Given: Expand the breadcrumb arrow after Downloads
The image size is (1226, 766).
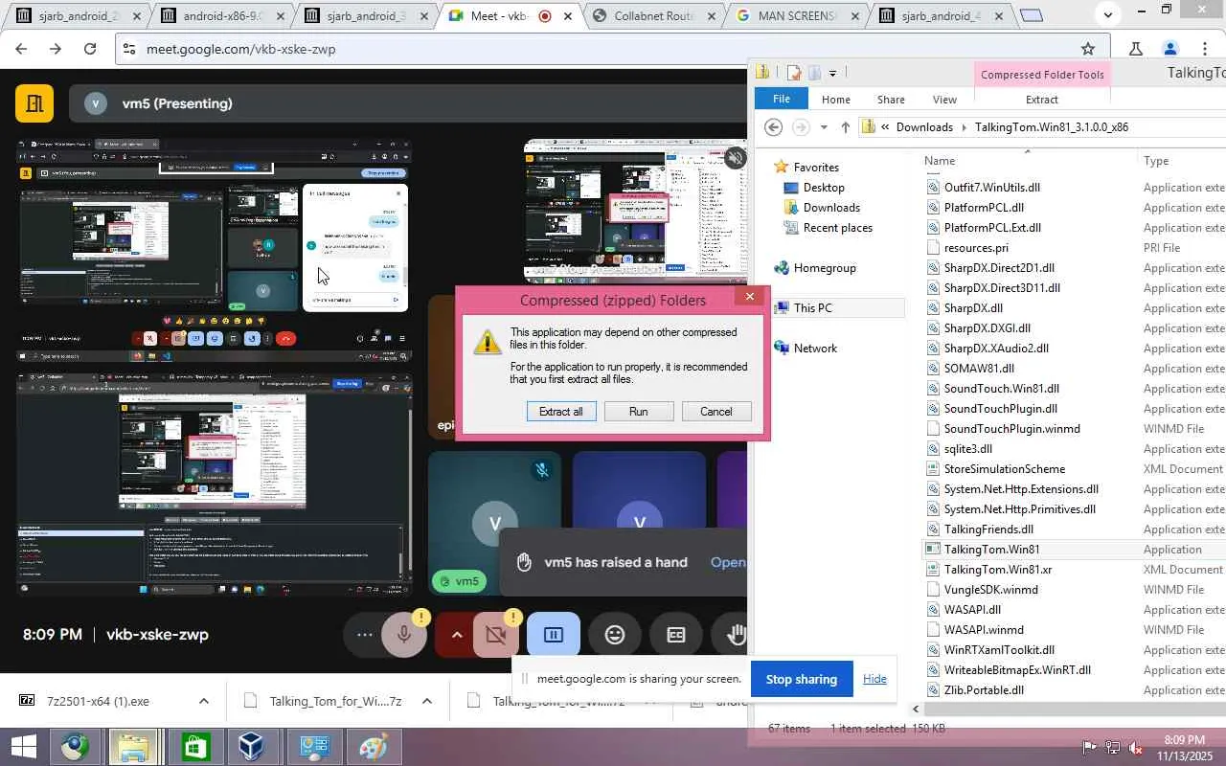Looking at the screenshot, I should pos(964,127).
